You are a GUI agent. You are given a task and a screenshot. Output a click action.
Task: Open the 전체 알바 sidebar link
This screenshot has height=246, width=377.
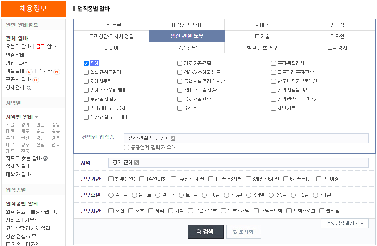(x=17, y=39)
